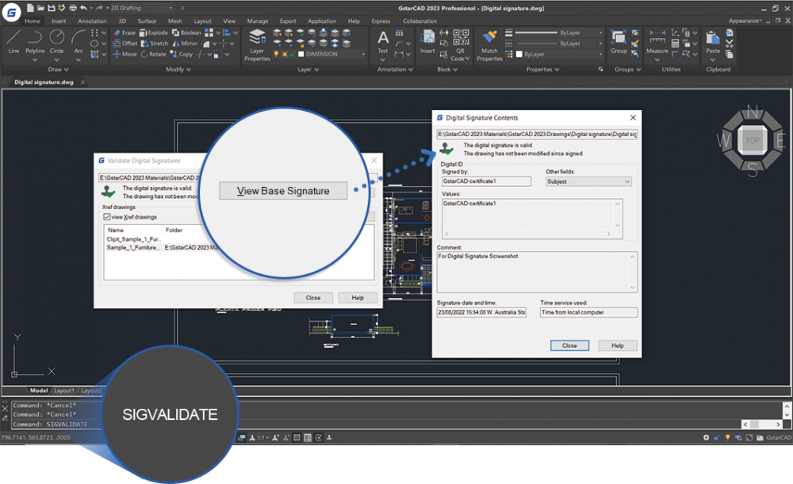The width and height of the screenshot is (793, 484).
Task: Activate Match Properties brush
Action: 489,45
